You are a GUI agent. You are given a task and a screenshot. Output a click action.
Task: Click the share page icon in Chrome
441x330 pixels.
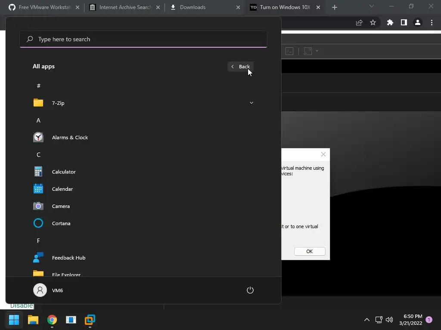(359, 22)
